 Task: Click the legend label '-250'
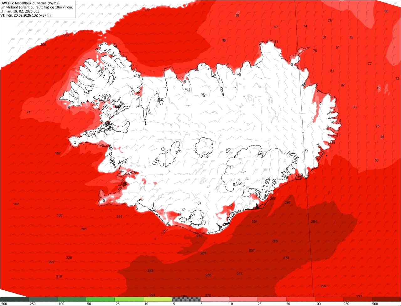[x=32, y=304]
